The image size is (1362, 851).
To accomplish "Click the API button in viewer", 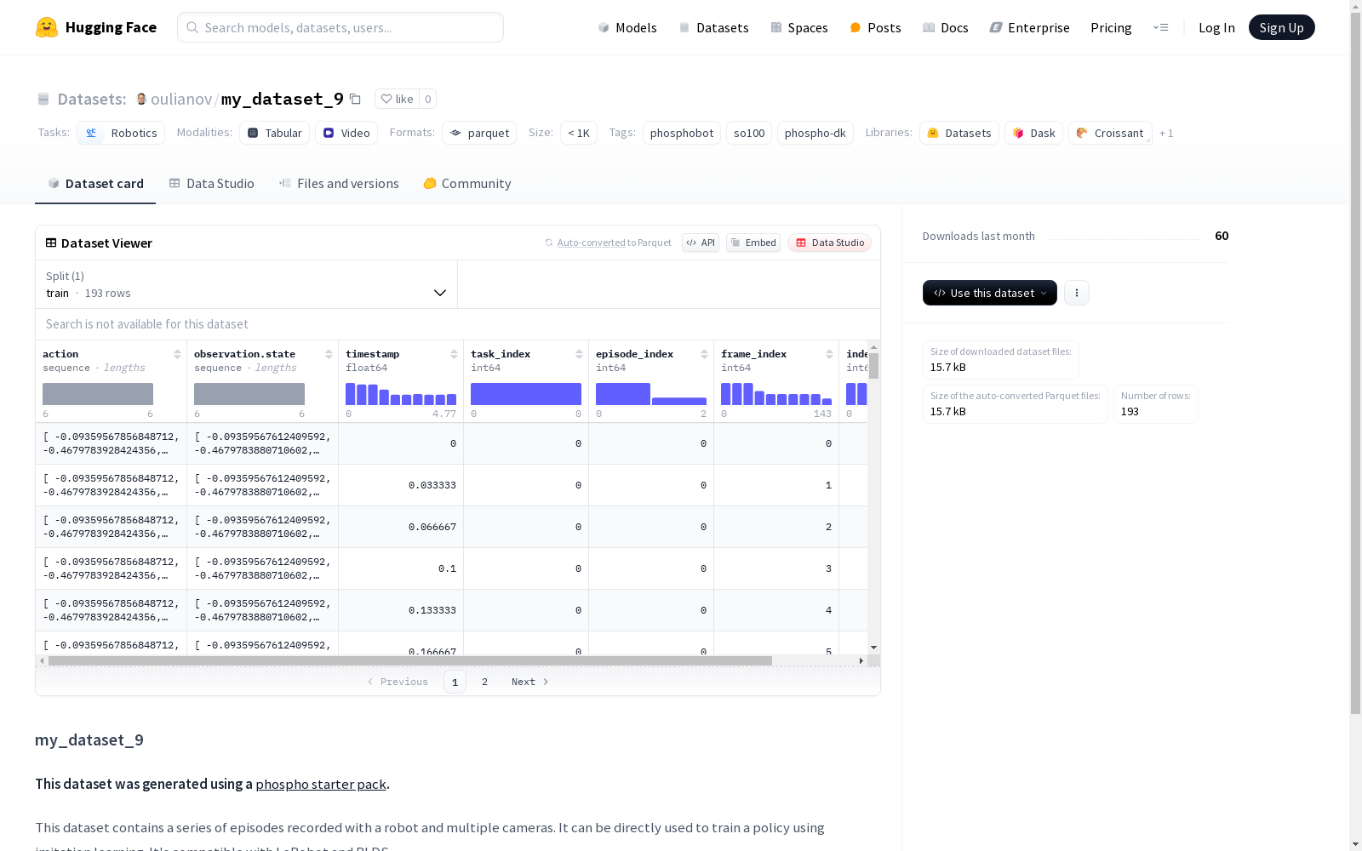I will click(701, 243).
